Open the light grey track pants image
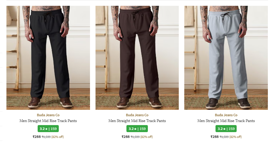Screen dimensions: 270x144 pyautogui.click(x=226, y=58)
